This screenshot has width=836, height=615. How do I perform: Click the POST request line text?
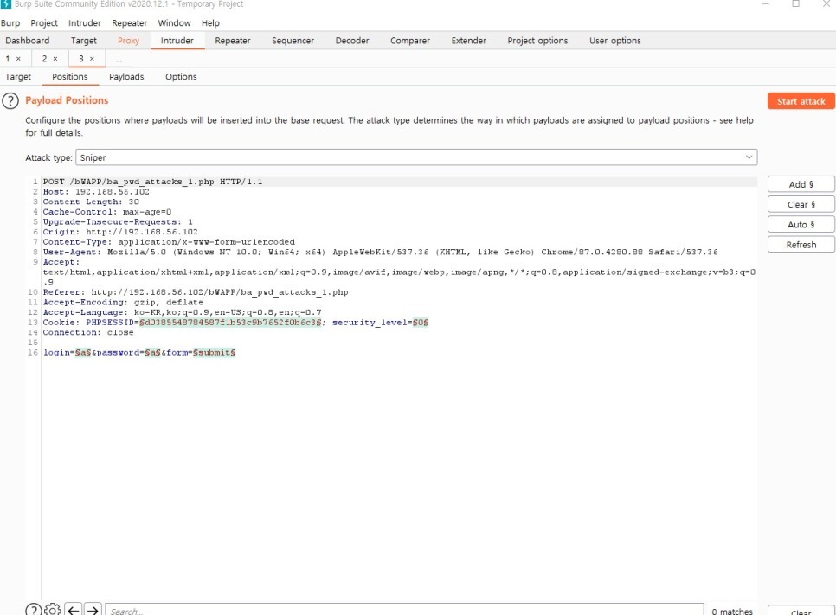click(x=152, y=182)
